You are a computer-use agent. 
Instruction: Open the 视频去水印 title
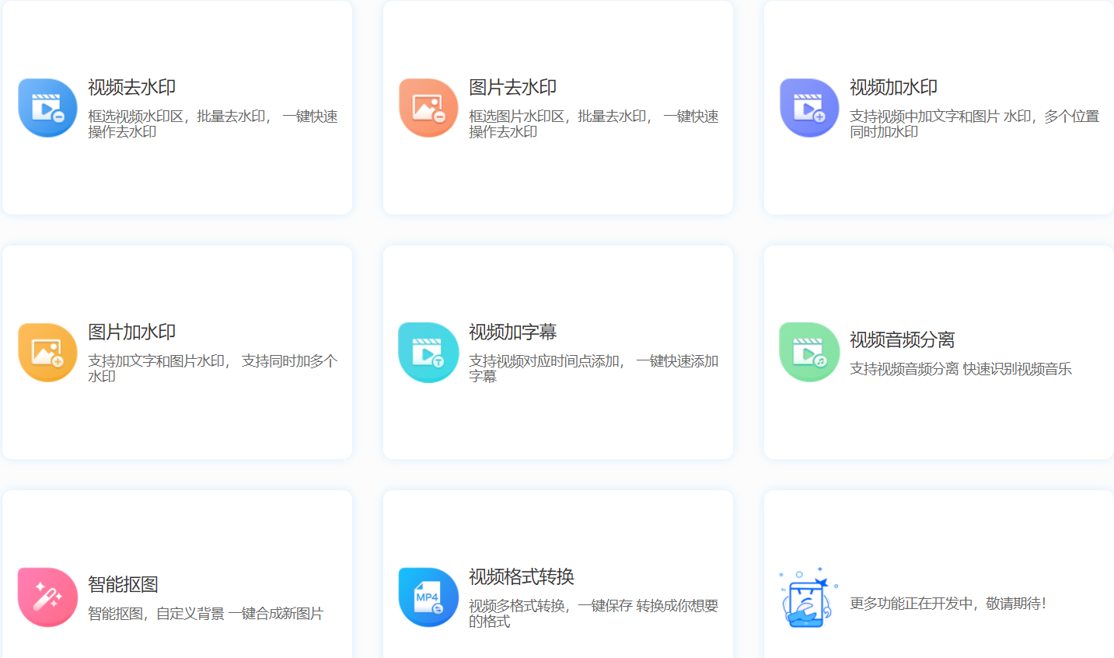131,88
